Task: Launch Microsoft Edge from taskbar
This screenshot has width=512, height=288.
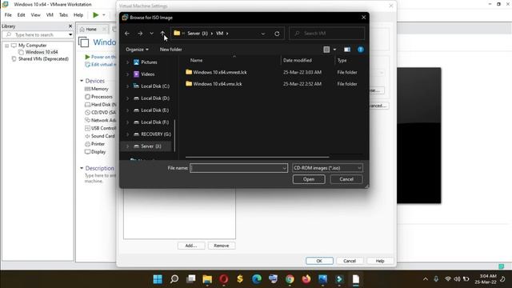Action: [257, 279]
